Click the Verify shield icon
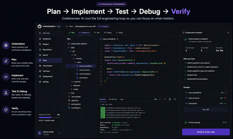233x139 pixels. point(6,110)
